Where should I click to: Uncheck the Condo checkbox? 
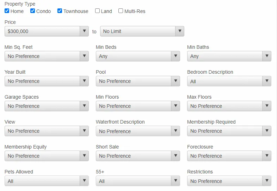pos(32,11)
